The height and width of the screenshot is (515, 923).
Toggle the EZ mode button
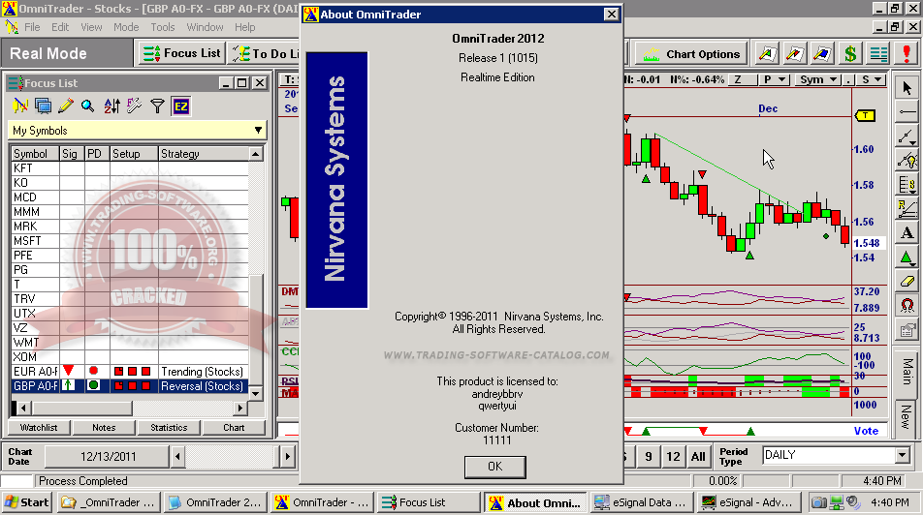(x=181, y=106)
